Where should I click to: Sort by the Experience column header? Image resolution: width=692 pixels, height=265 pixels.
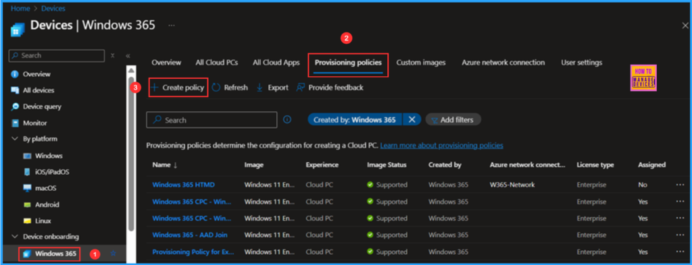pyautogui.click(x=322, y=165)
